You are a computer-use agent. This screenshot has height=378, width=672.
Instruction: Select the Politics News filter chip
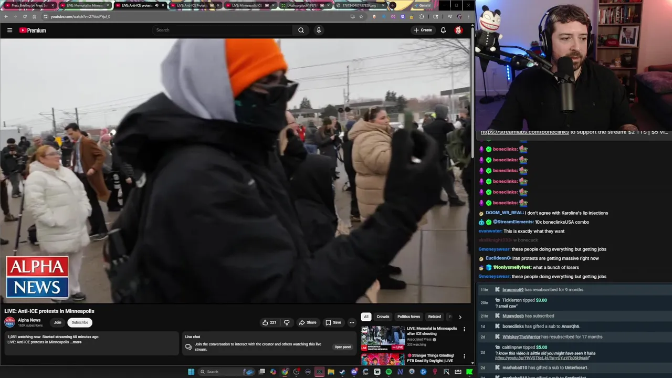[408, 317]
